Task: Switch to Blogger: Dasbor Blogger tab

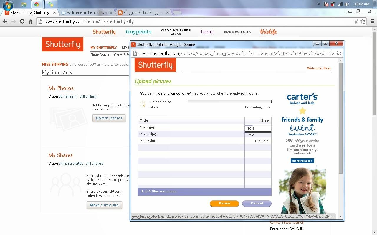Action: click(x=143, y=13)
